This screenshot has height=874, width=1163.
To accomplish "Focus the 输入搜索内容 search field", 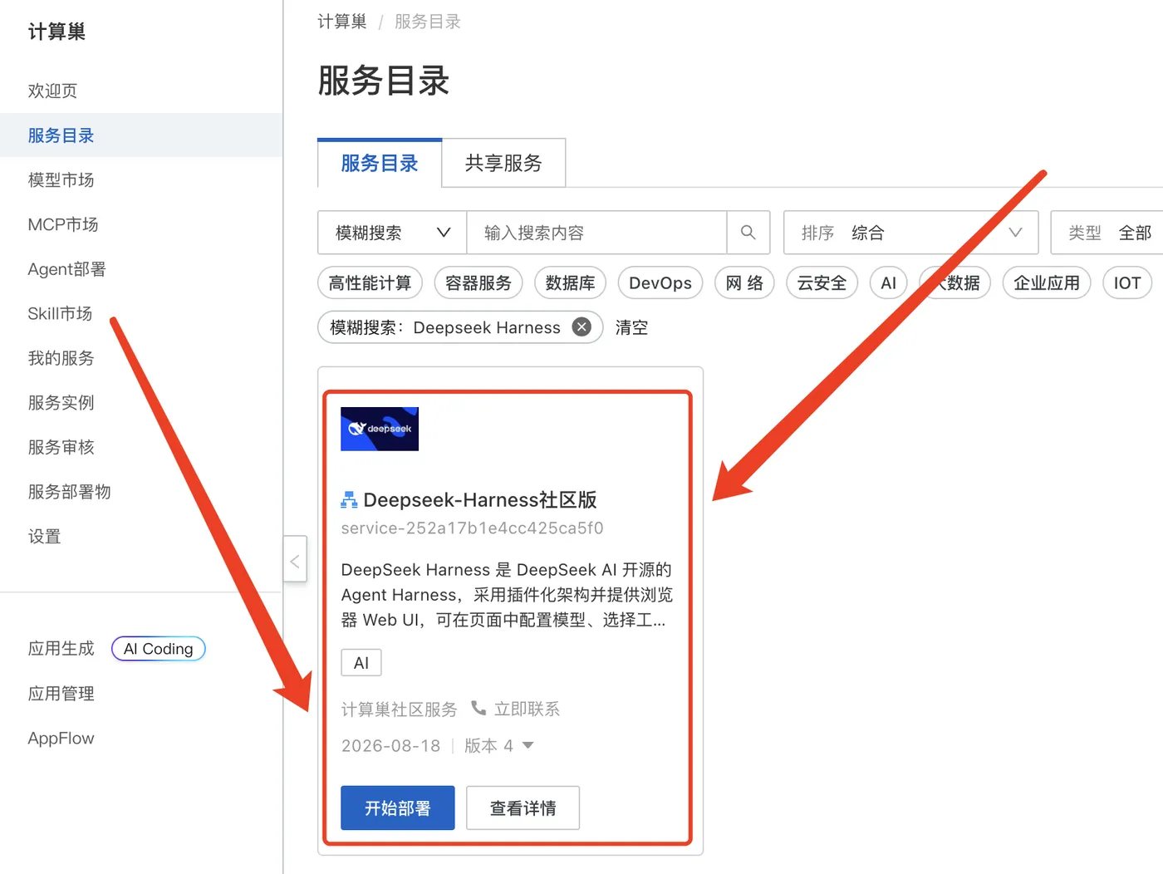I will coord(596,233).
